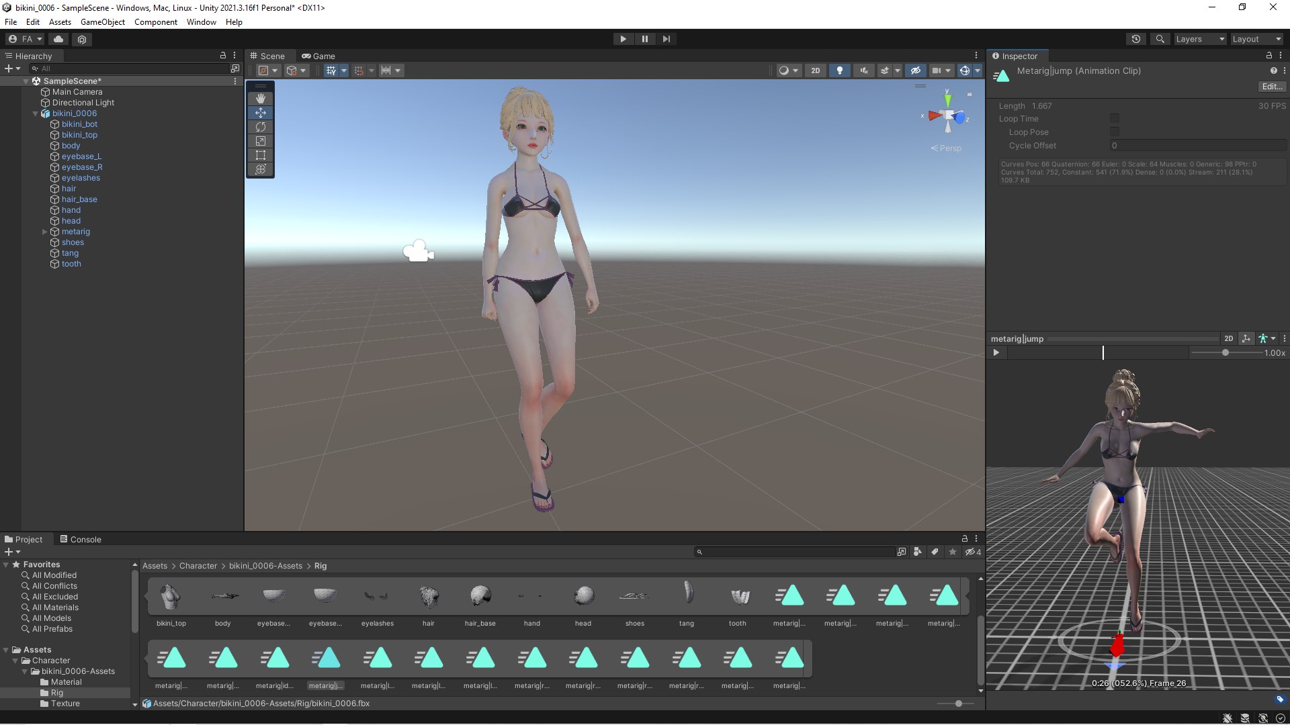Toggle 2D view in Scene toolbar
The image size is (1290, 725).
pyautogui.click(x=815, y=70)
